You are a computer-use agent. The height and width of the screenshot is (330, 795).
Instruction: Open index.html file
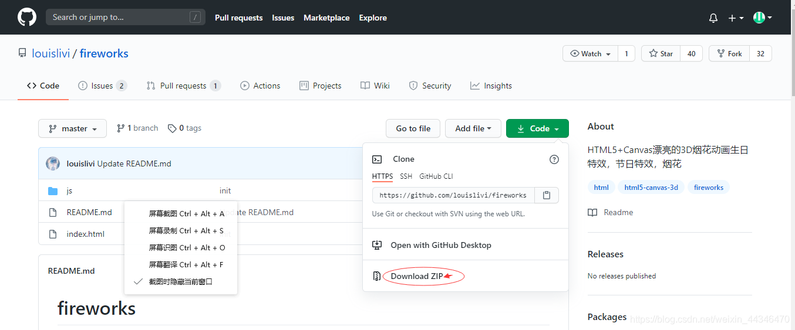(86, 234)
